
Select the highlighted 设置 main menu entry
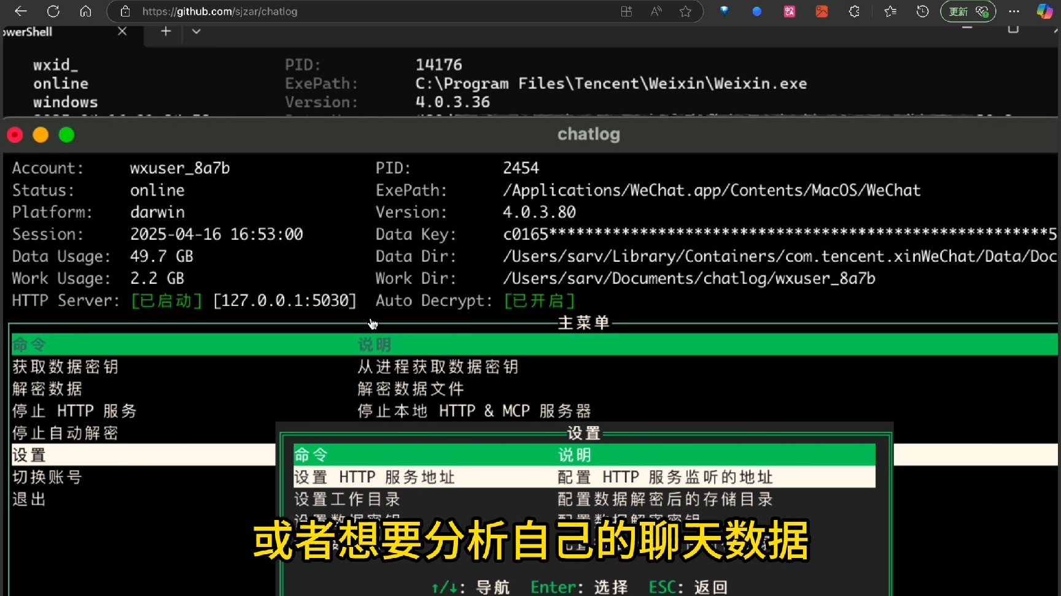pyautogui.click(x=143, y=455)
